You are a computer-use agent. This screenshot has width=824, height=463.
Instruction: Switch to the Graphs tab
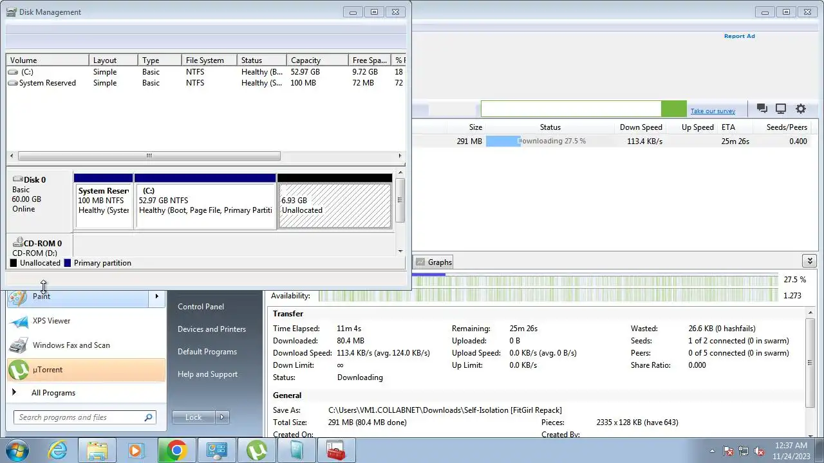pyautogui.click(x=433, y=262)
